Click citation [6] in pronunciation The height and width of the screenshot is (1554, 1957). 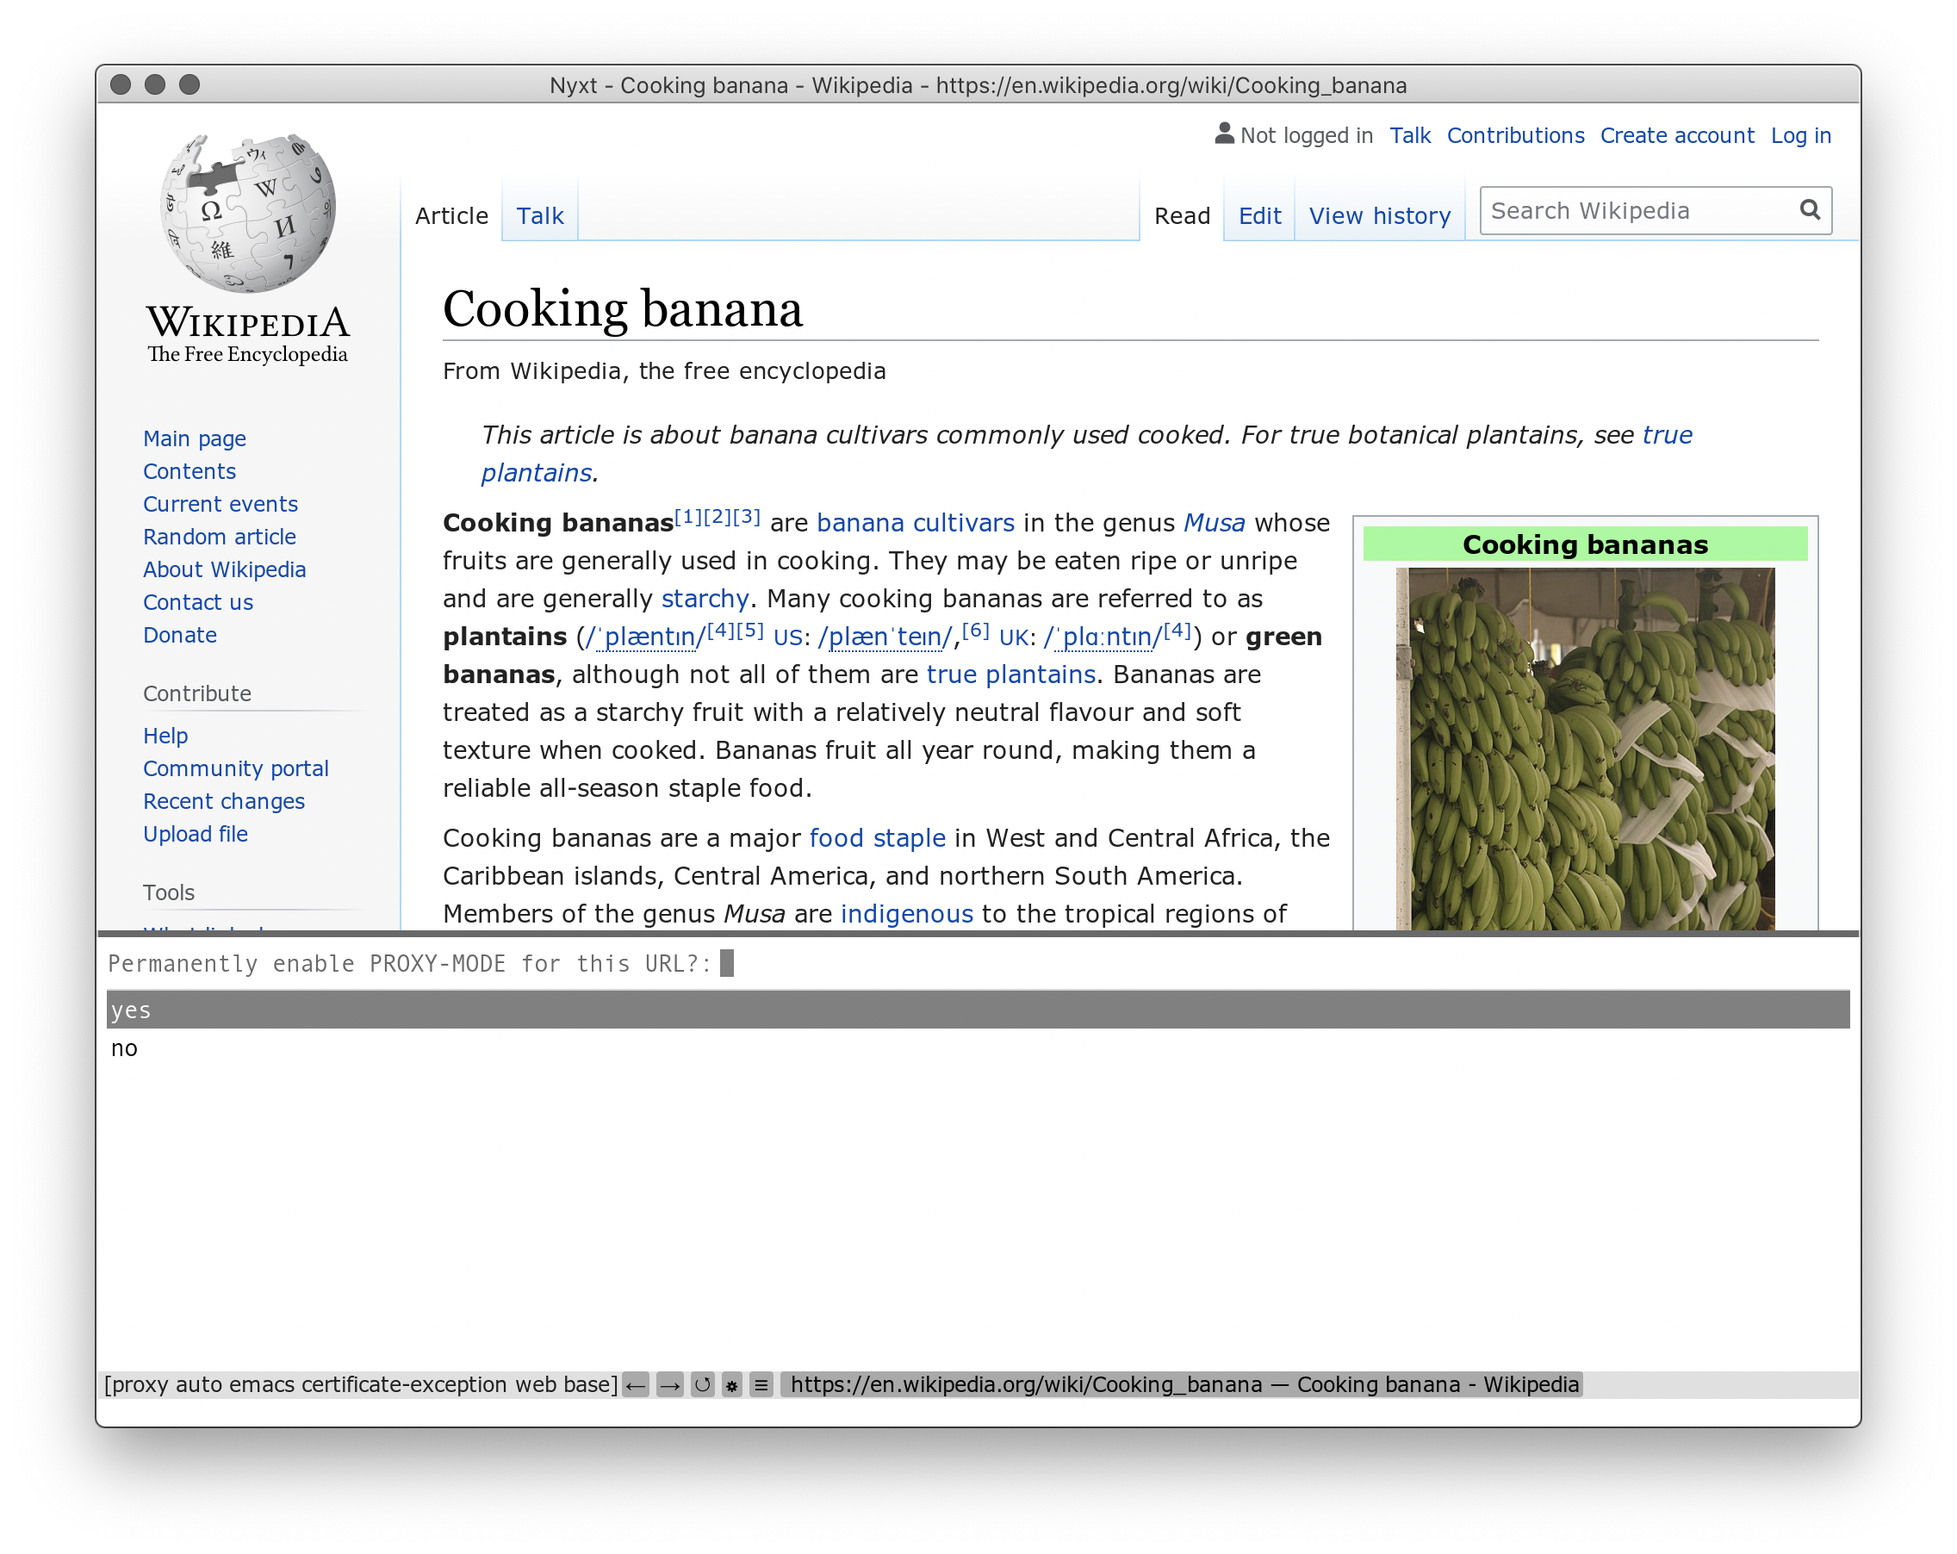coord(975,630)
